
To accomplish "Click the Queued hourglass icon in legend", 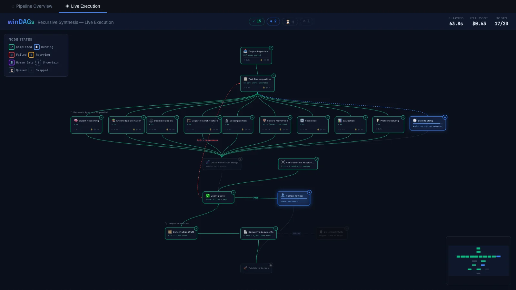I will [12, 70].
